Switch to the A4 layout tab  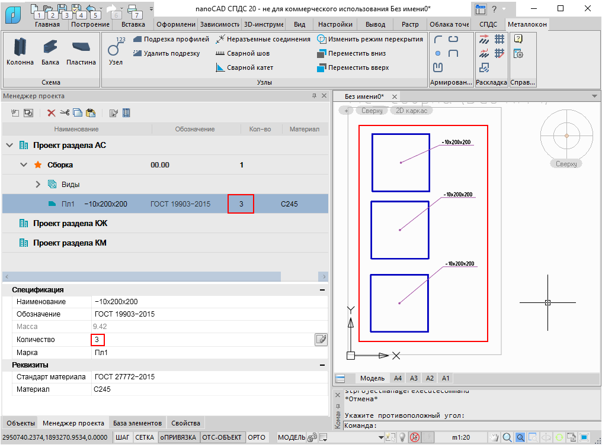pos(398,378)
